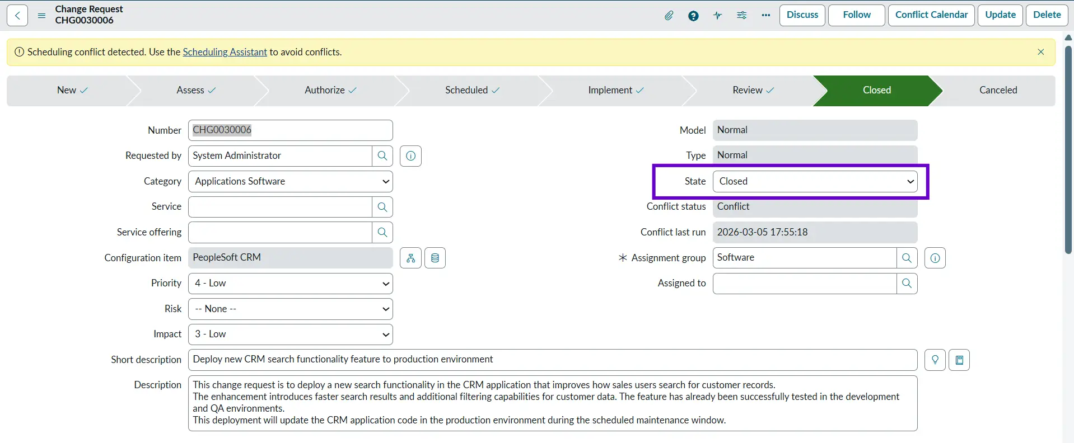Click the Conflict Calendar button
The image size is (1074, 443).
point(931,15)
